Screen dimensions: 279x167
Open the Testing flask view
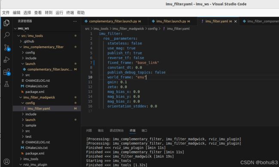(6, 84)
